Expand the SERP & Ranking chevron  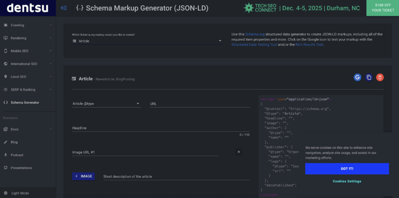click(51, 89)
